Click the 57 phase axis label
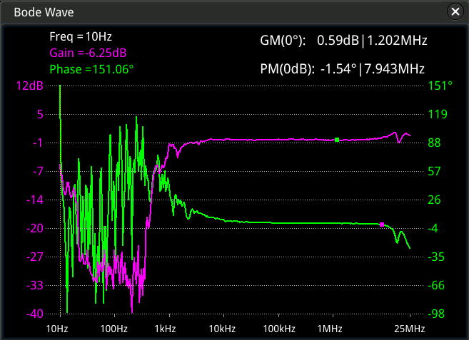This screenshot has width=469, height=340. coord(434,171)
